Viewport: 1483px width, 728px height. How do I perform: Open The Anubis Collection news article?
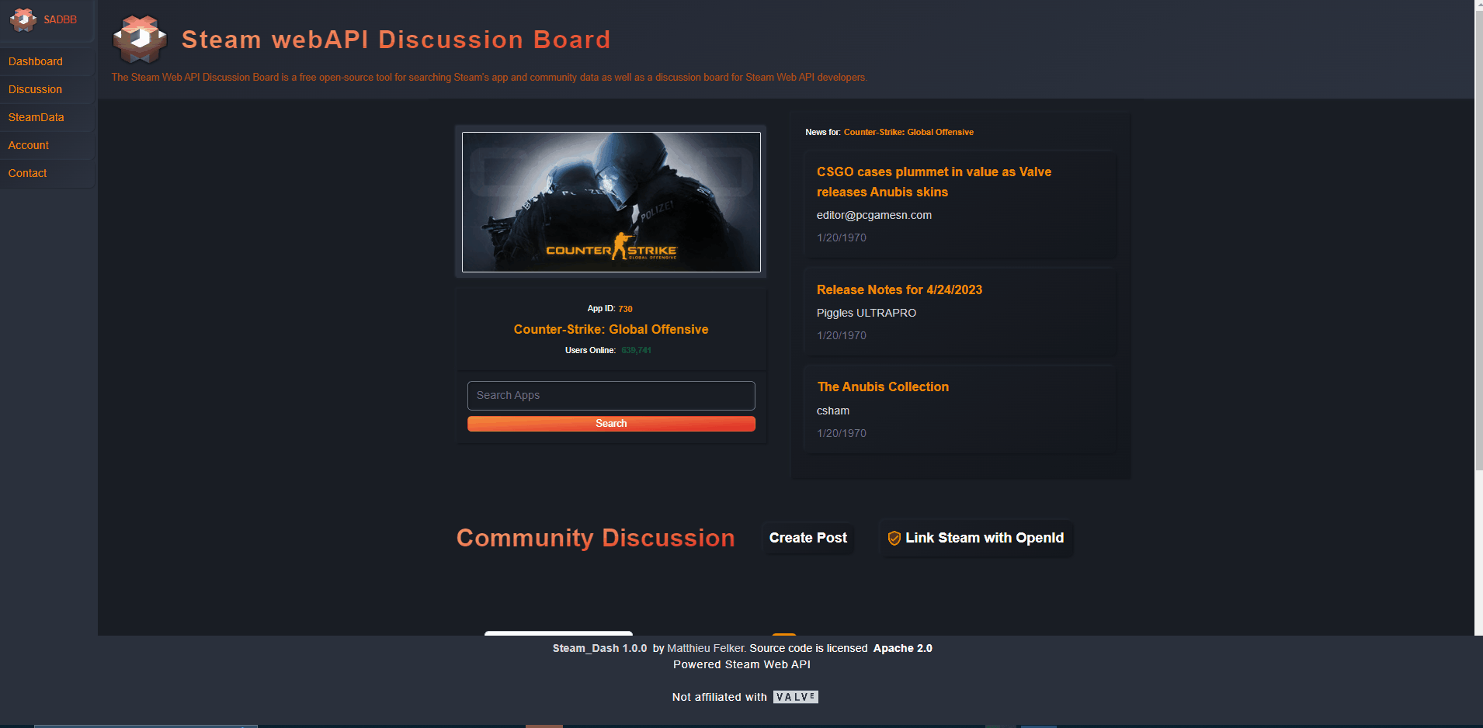(883, 387)
